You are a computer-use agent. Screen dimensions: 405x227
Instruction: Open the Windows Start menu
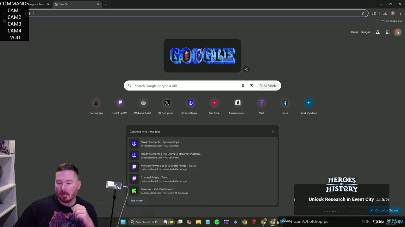coord(123,222)
